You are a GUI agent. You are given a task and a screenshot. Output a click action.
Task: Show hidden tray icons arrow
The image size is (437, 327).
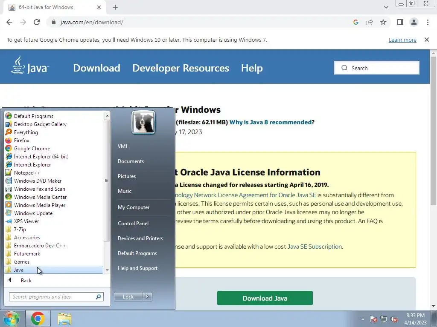click(x=363, y=319)
